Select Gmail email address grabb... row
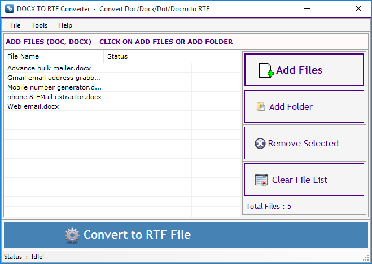 click(x=122, y=78)
